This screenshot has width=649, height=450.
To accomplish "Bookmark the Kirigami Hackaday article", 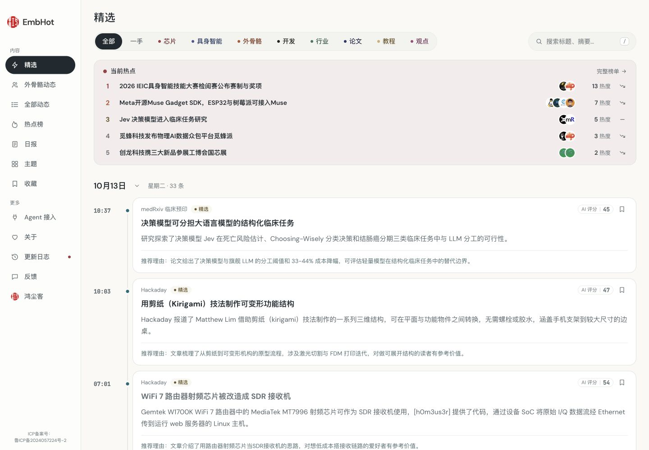I will coord(622,290).
